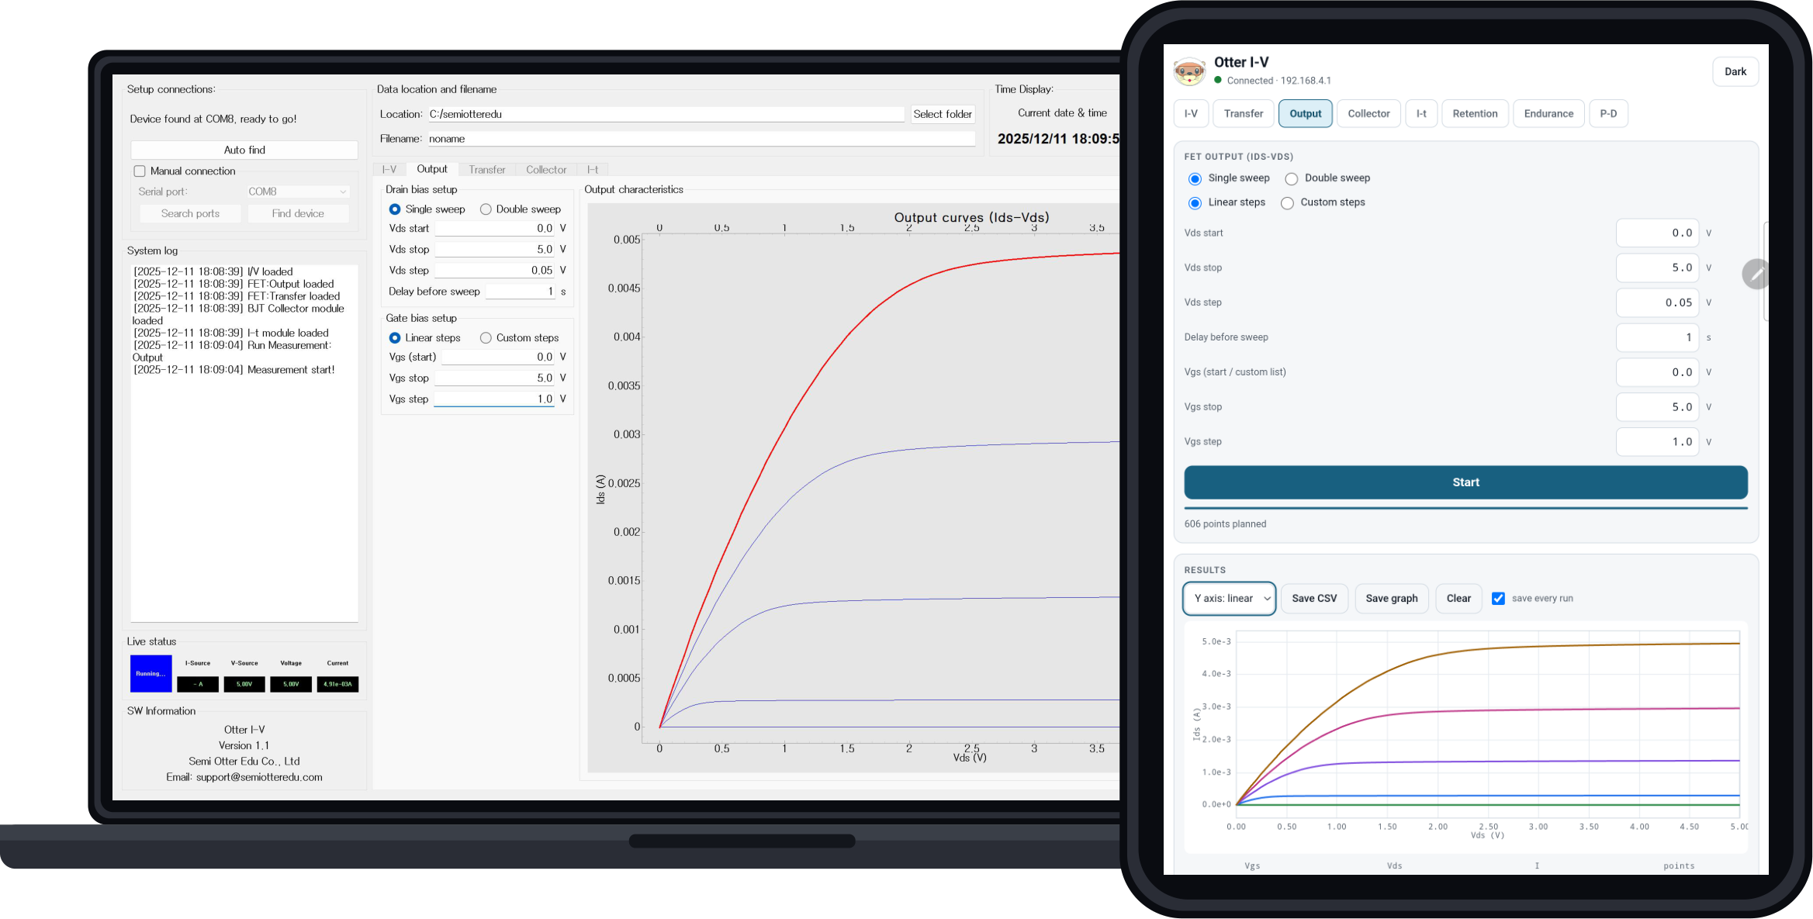Select Double sweep in the desktop window
Screen dimensions: 1813x919
click(x=486, y=209)
